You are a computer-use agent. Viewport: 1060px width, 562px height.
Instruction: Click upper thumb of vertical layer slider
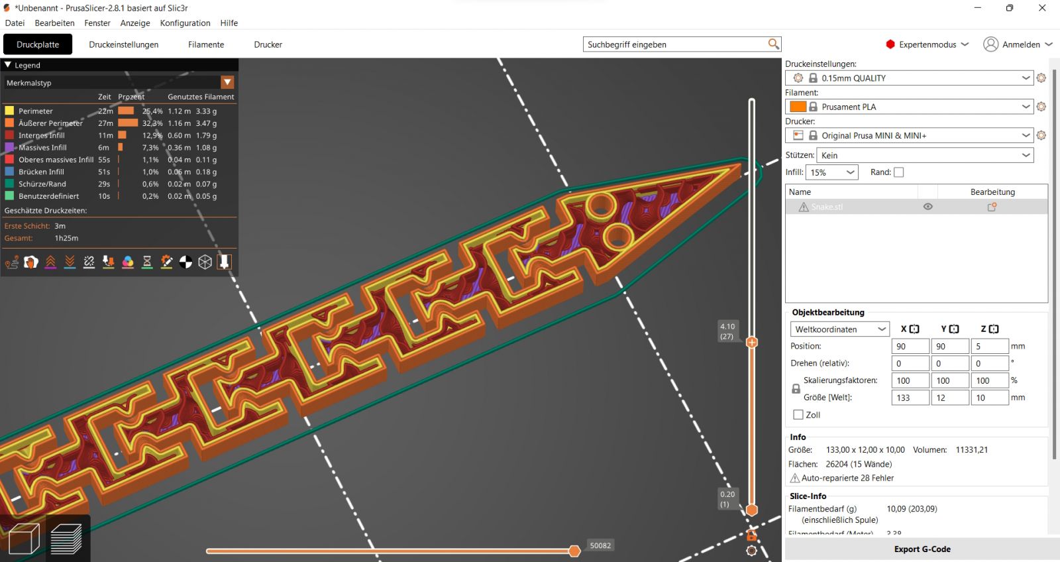pos(752,343)
